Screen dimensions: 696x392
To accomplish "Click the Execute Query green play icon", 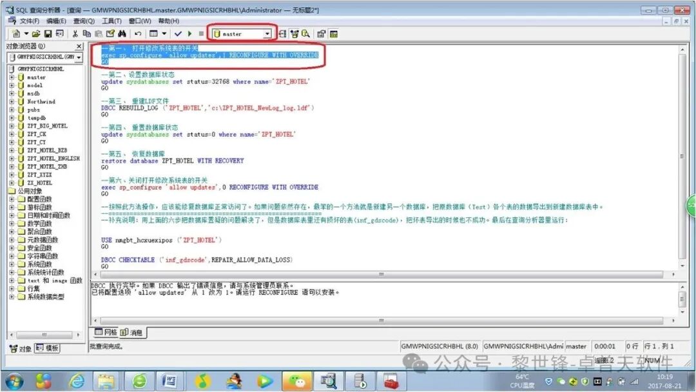I will [189, 34].
